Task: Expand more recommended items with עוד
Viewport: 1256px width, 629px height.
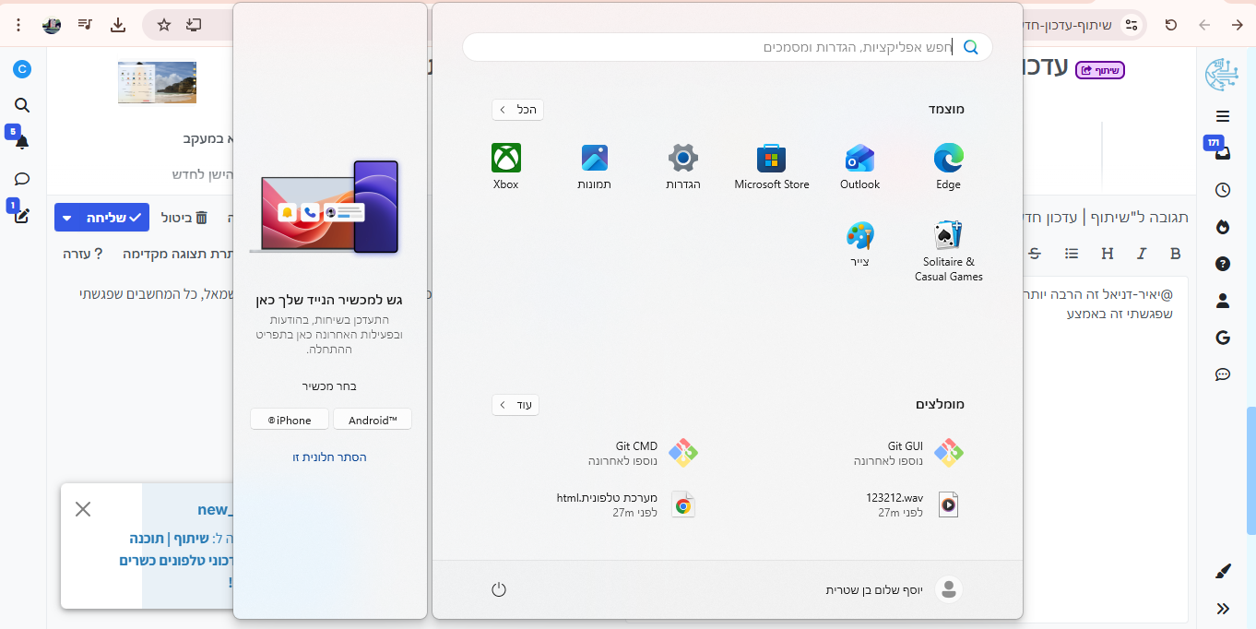Action: pos(515,405)
